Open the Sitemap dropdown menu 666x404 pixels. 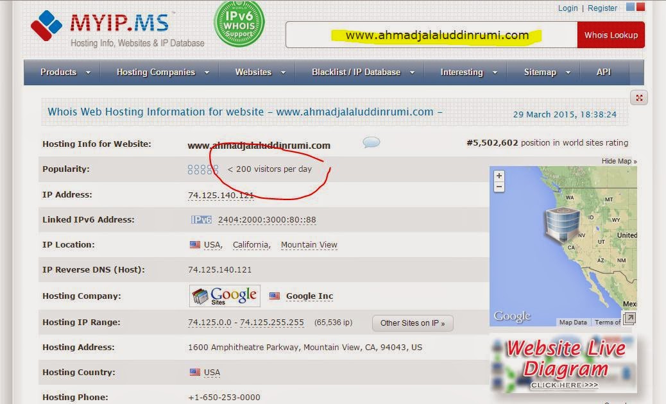tap(547, 72)
